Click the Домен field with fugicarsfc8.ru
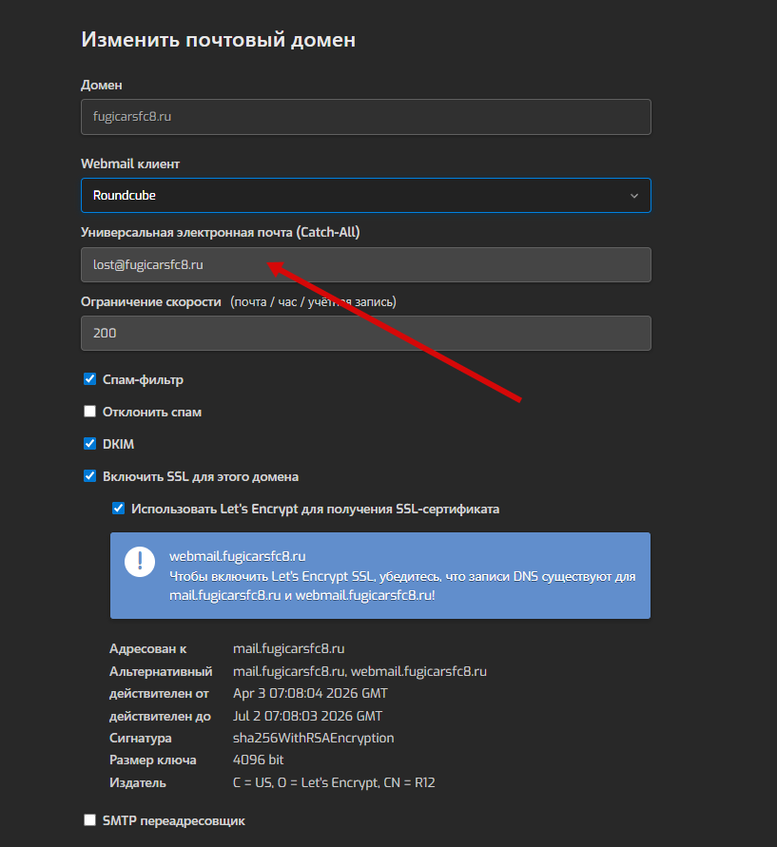The width and height of the screenshot is (777, 847). click(365, 117)
